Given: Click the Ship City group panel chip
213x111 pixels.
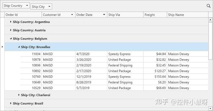Looking at the screenshot, I should [x=41, y=7].
